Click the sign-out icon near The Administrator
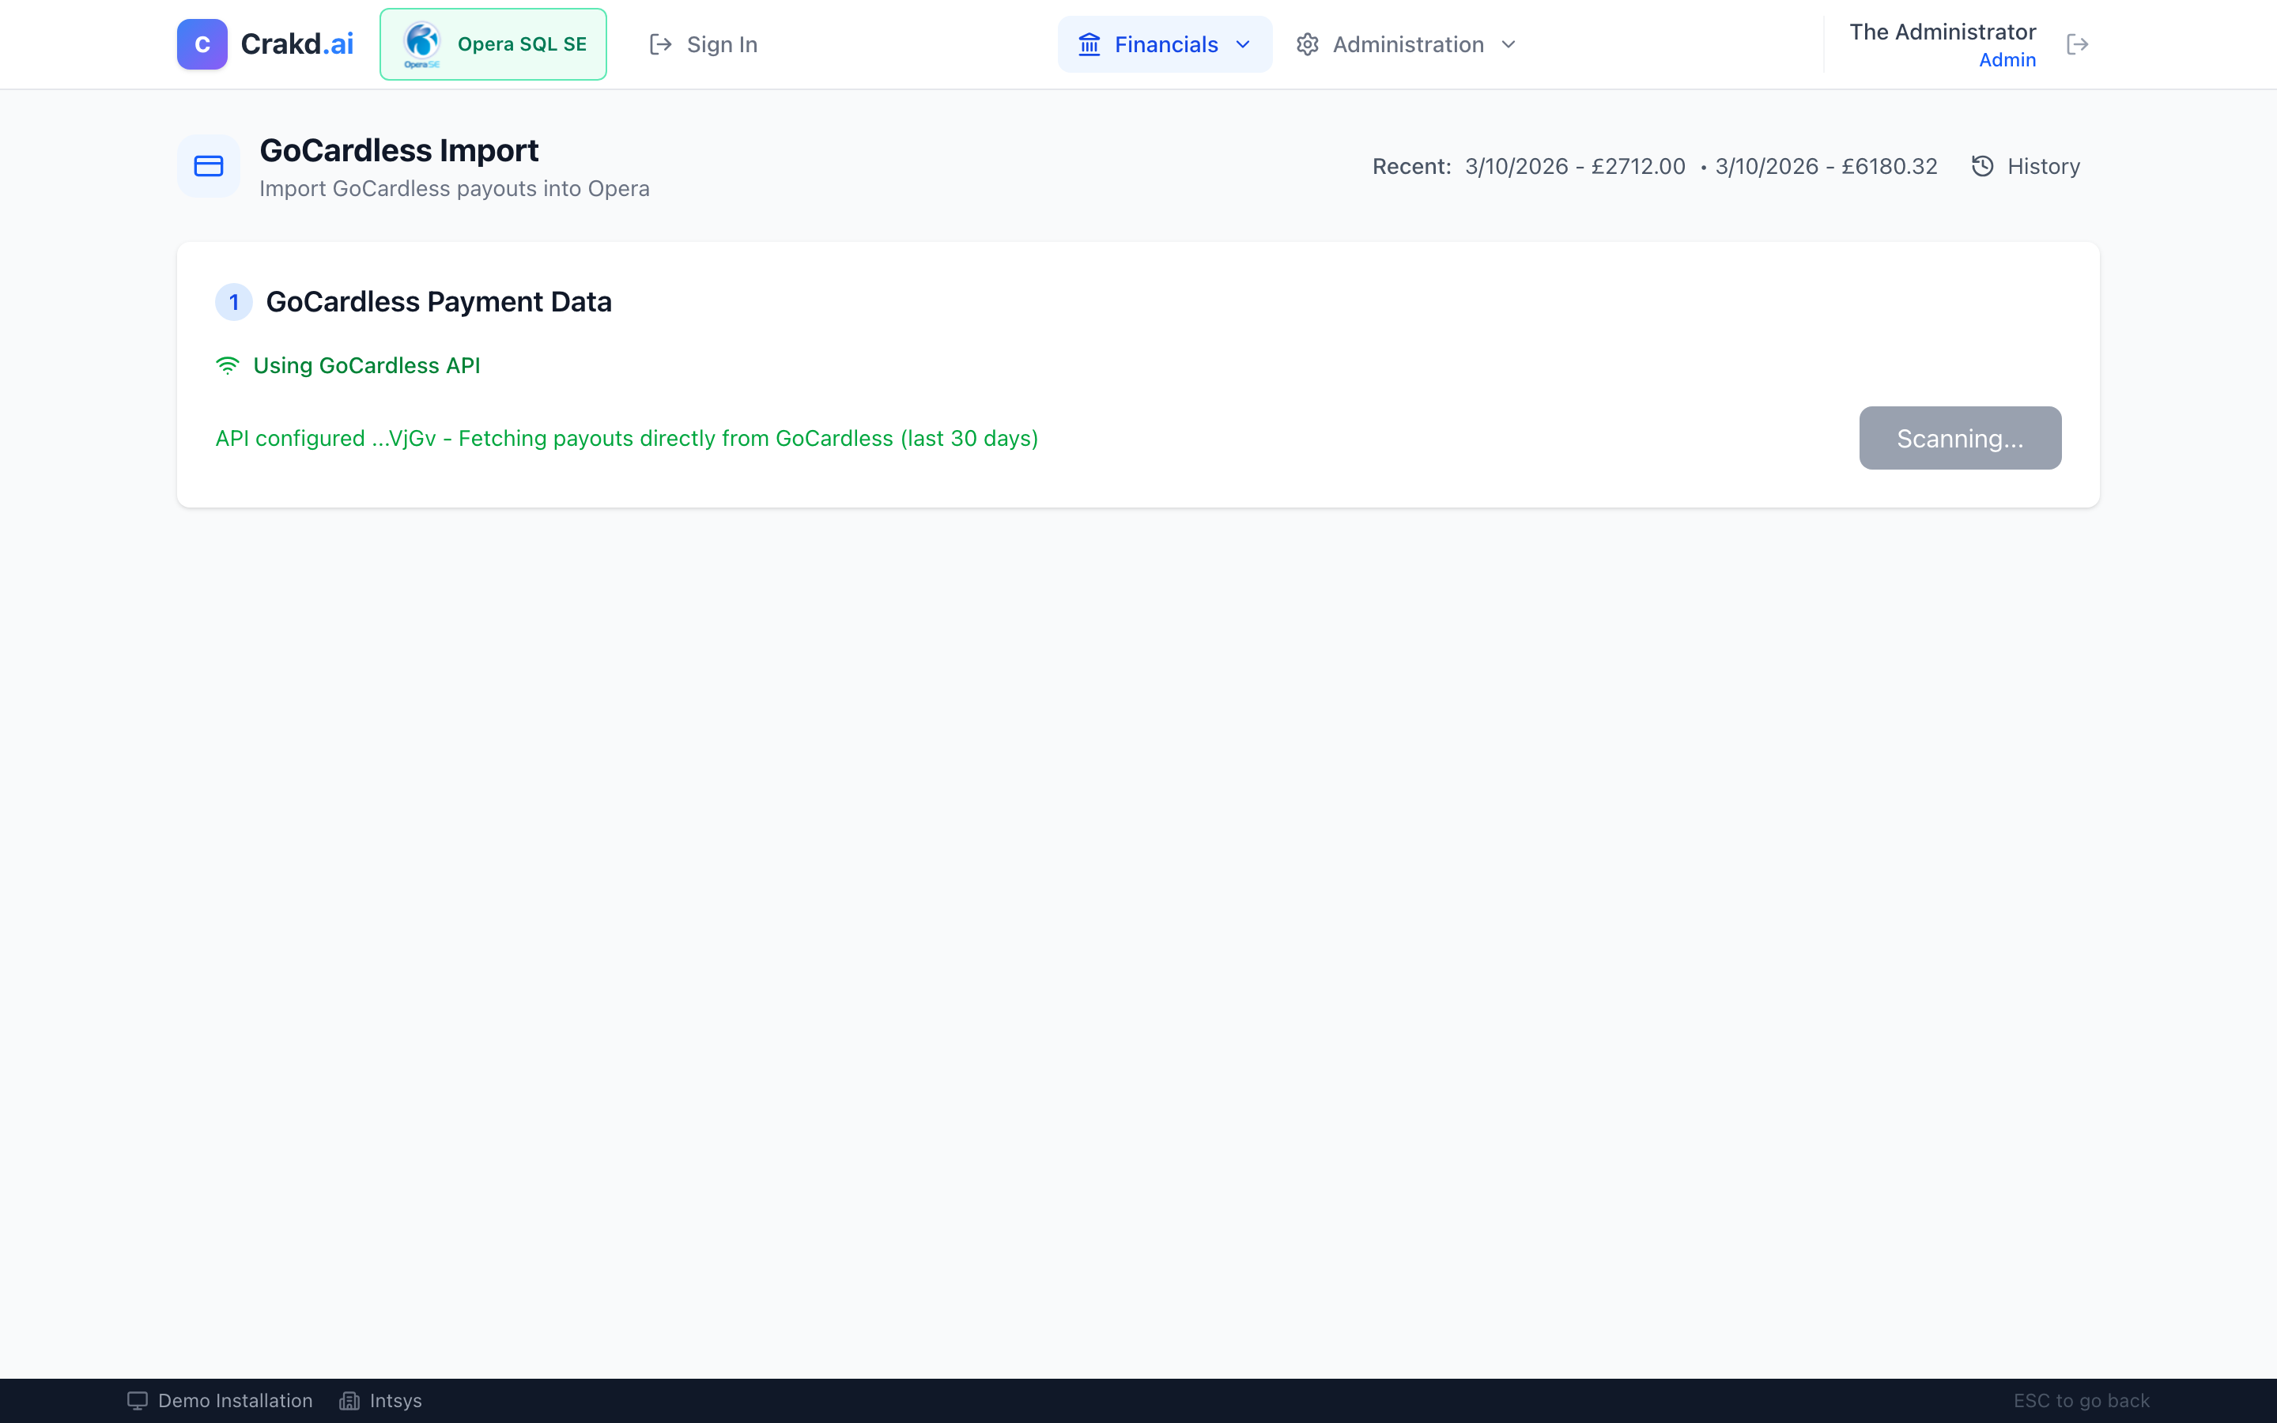This screenshot has width=2277, height=1423. pyautogui.click(x=2079, y=43)
